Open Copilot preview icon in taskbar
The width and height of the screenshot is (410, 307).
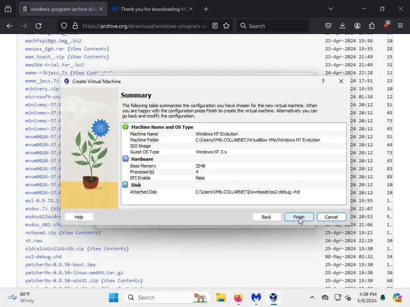click(397, 297)
